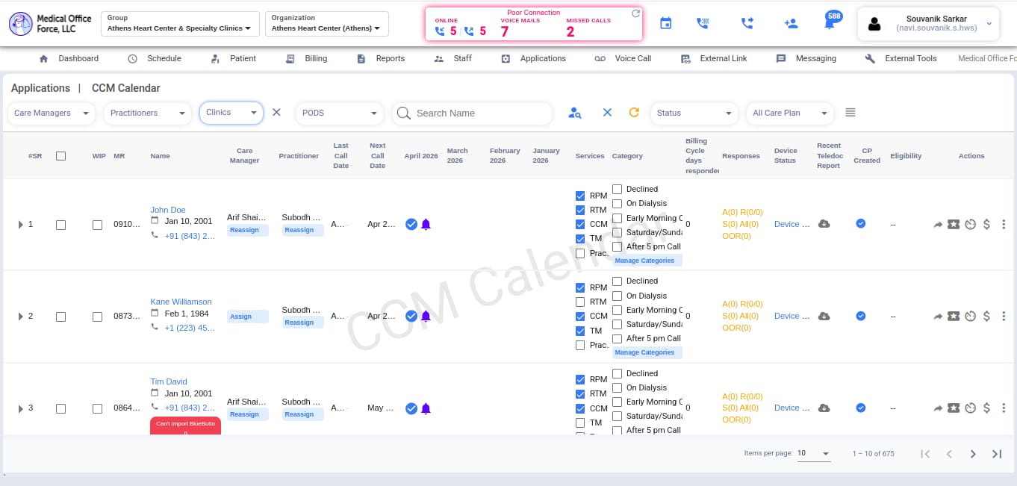Uncheck RPM service for John Doe
Image resolution: width=1017 pixels, height=486 pixels.
pos(580,196)
